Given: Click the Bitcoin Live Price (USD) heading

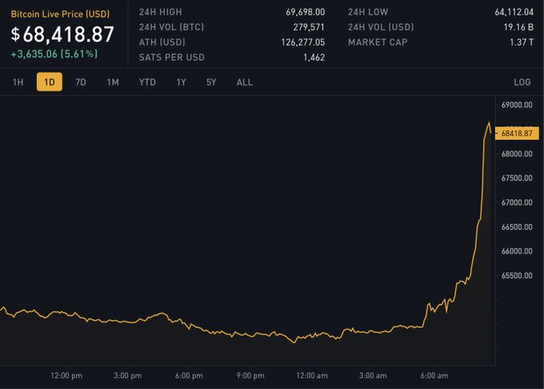Looking at the screenshot, I should [60, 14].
